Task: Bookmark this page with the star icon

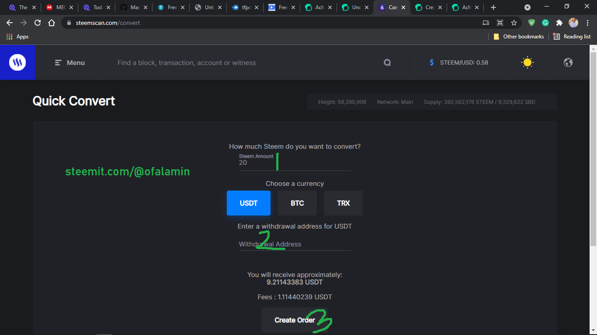Action: click(x=514, y=23)
